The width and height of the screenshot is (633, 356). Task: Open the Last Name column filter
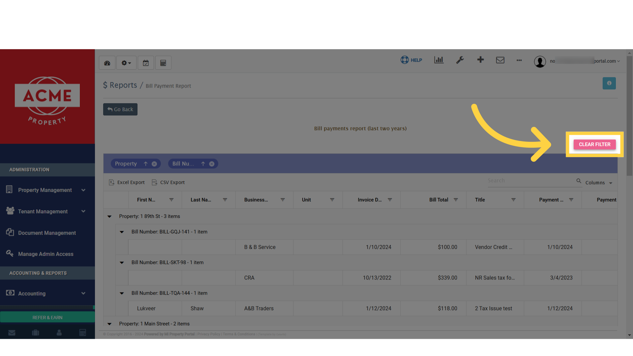225,200
